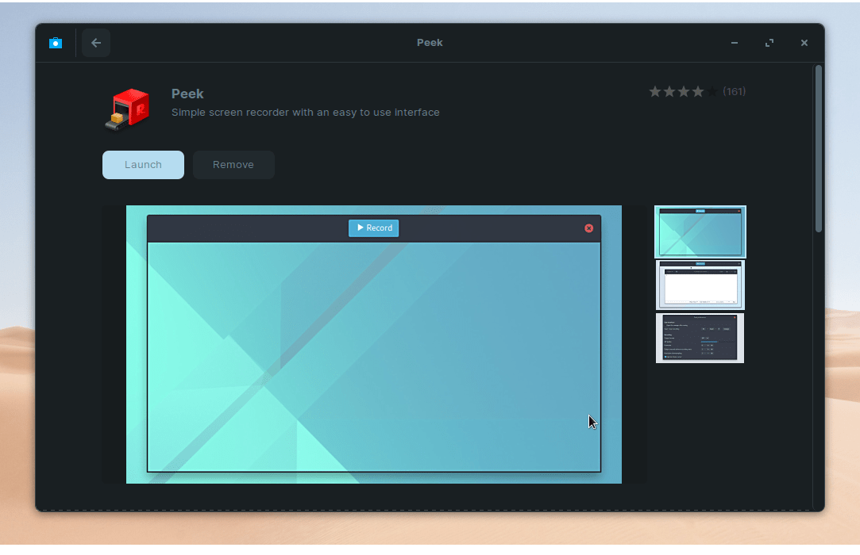Image resolution: width=860 pixels, height=555 pixels.
Task: Go back using the arrow button
Action: point(96,43)
